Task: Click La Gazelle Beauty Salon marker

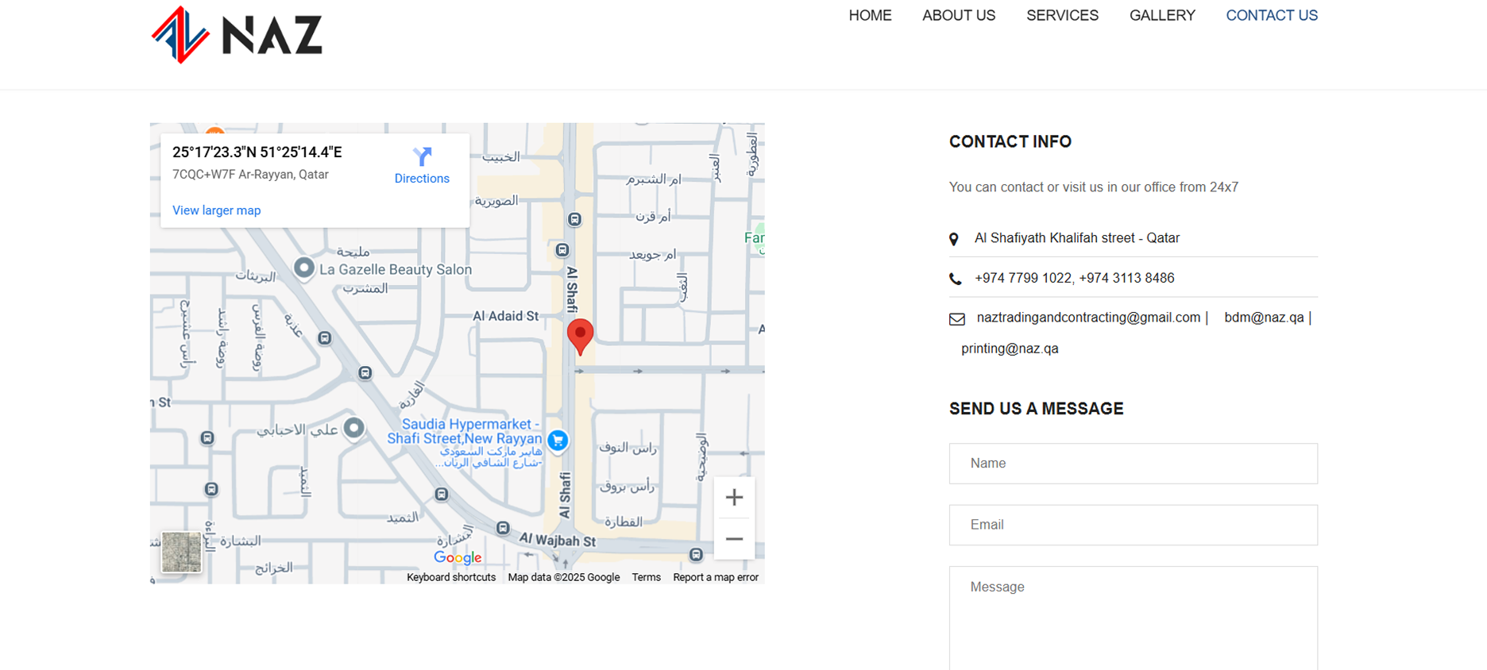Action: pyautogui.click(x=303, y=268)
